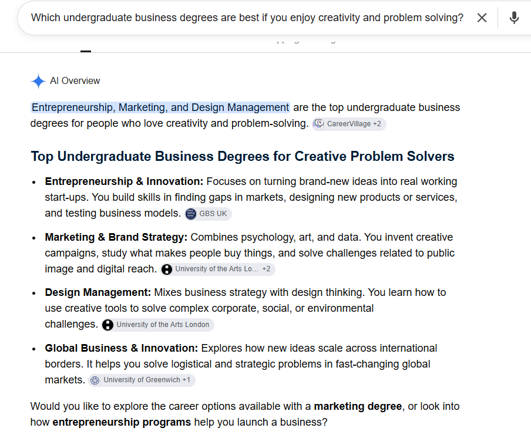Click the GBS UK source logo

[x=191, y=214]
